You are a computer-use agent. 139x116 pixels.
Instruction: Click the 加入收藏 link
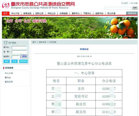pos(134,3)
